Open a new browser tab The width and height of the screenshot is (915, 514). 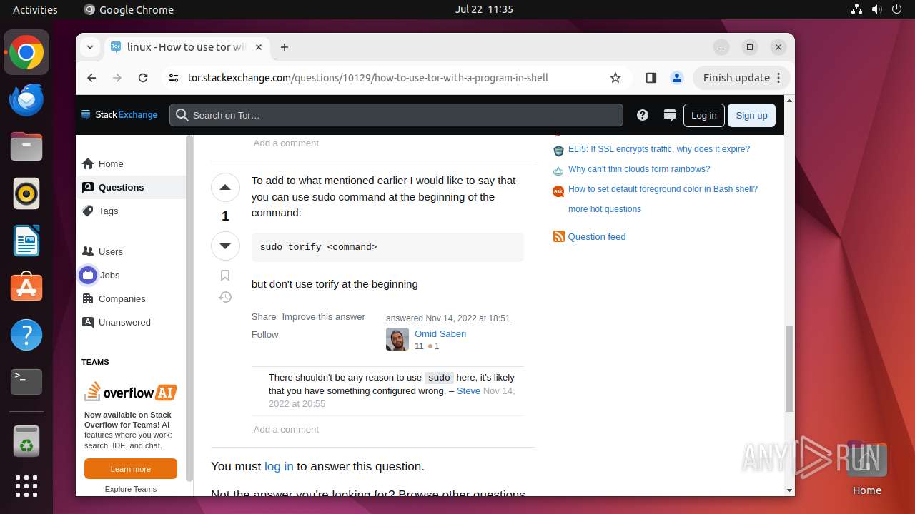click(x=285, y=47)
